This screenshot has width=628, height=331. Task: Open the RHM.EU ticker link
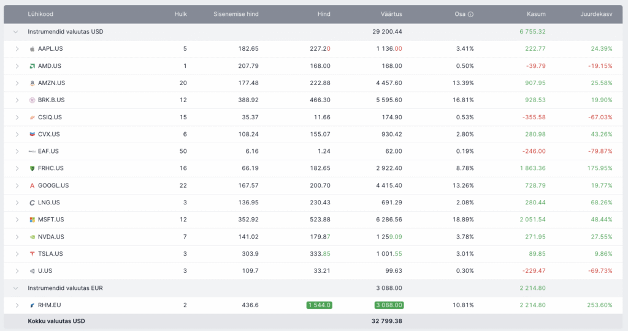(49, 305)
